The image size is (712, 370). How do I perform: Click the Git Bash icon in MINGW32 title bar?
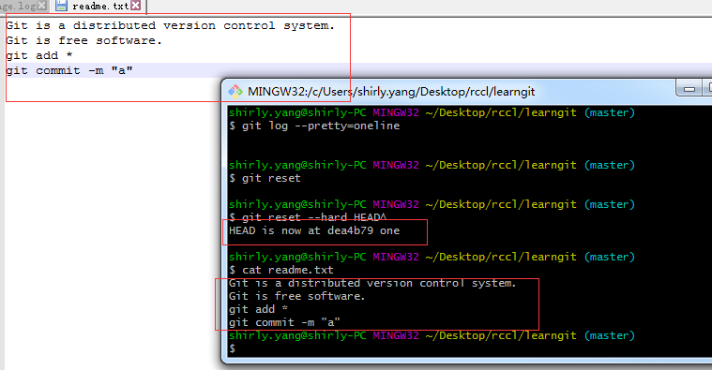235,92
